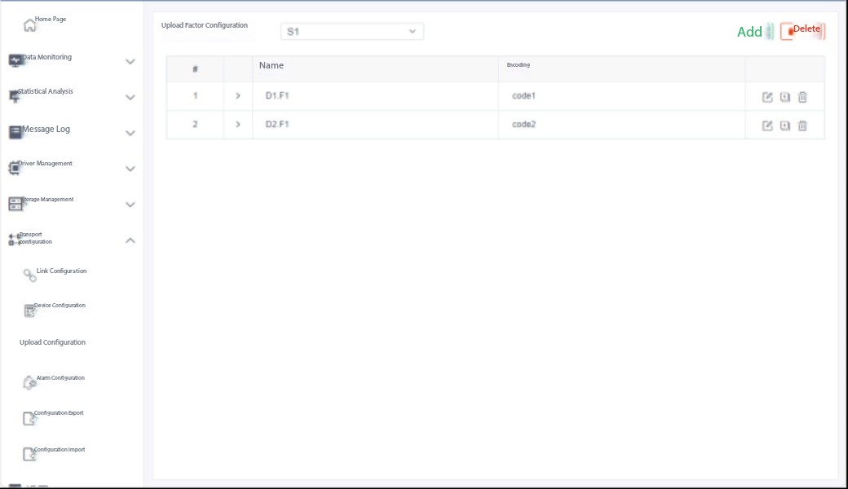The height and width of the screenshot is (489, 848).
Task: Open the Device Configuration page
Action: click(60, 306)
